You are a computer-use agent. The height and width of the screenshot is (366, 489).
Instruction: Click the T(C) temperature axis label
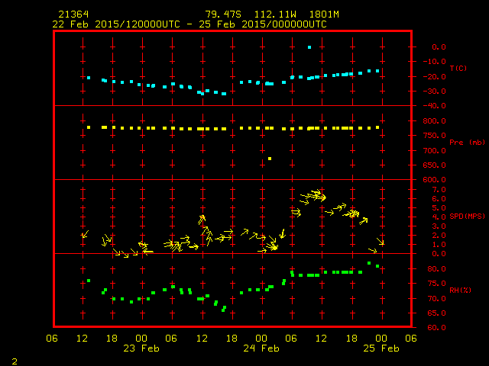click(x=458, y=69)
